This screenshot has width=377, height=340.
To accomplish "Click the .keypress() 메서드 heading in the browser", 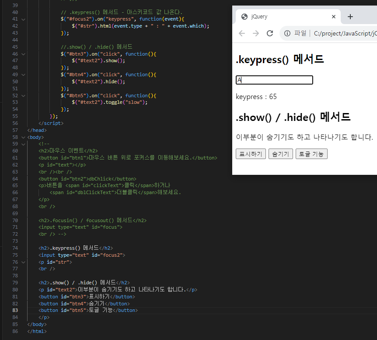I will (280, 59).
